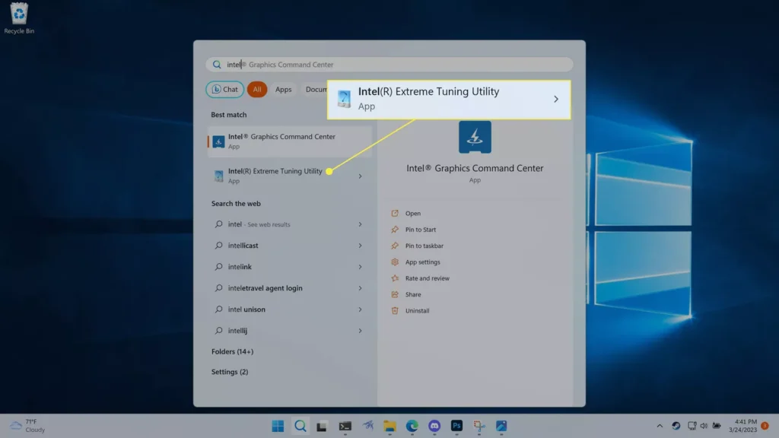The image size is (779, 438).
Task: Expand the intellij suggestion arrow
Action: pos(360,331)
